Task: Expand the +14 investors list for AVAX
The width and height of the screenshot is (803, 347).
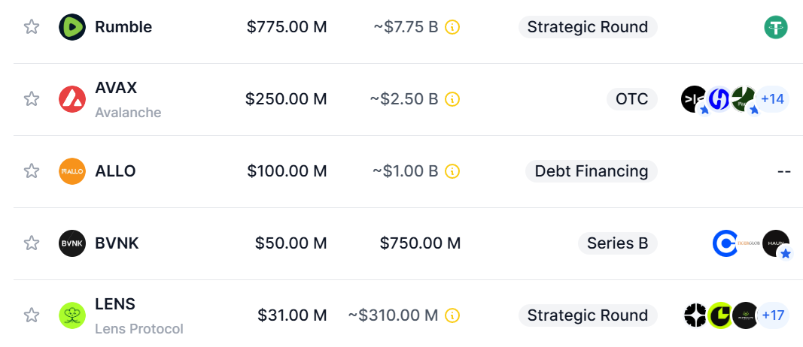Action: coord(773,99)
